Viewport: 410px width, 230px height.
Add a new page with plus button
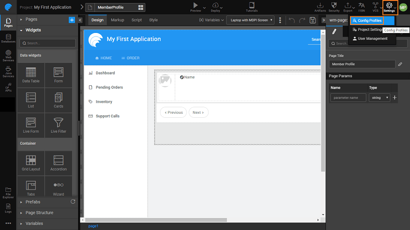71,19
